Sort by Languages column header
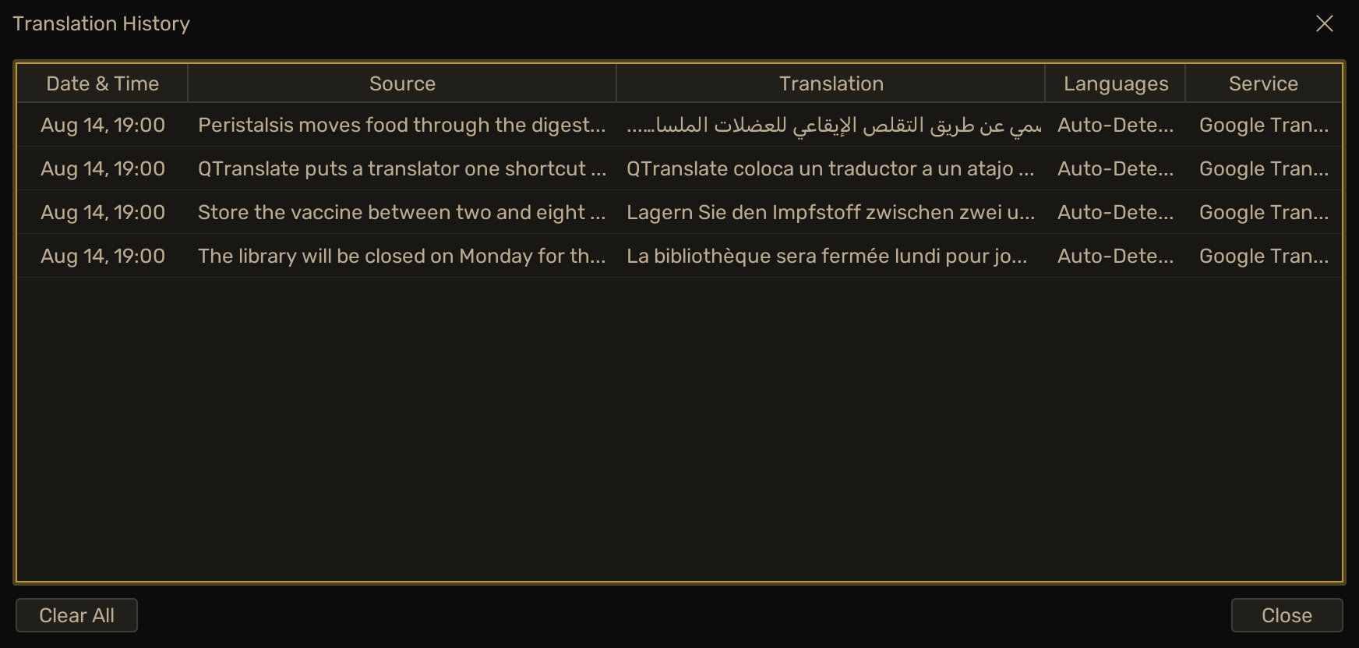Screen dimensions: 1359x648 point(1115,83)
